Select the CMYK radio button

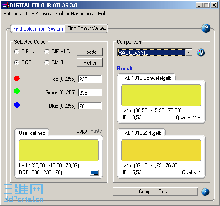[47, 62]
